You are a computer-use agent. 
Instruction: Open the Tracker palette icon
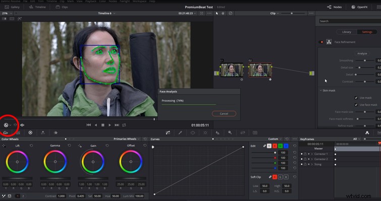[205, 133]
